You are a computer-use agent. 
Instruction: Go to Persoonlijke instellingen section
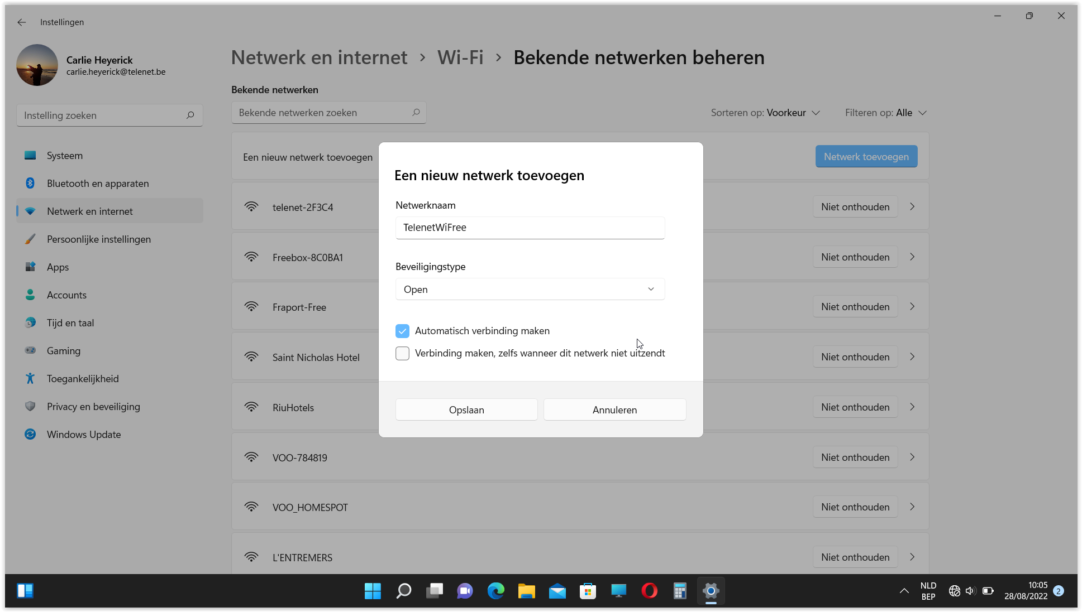(x=98, y=239)
